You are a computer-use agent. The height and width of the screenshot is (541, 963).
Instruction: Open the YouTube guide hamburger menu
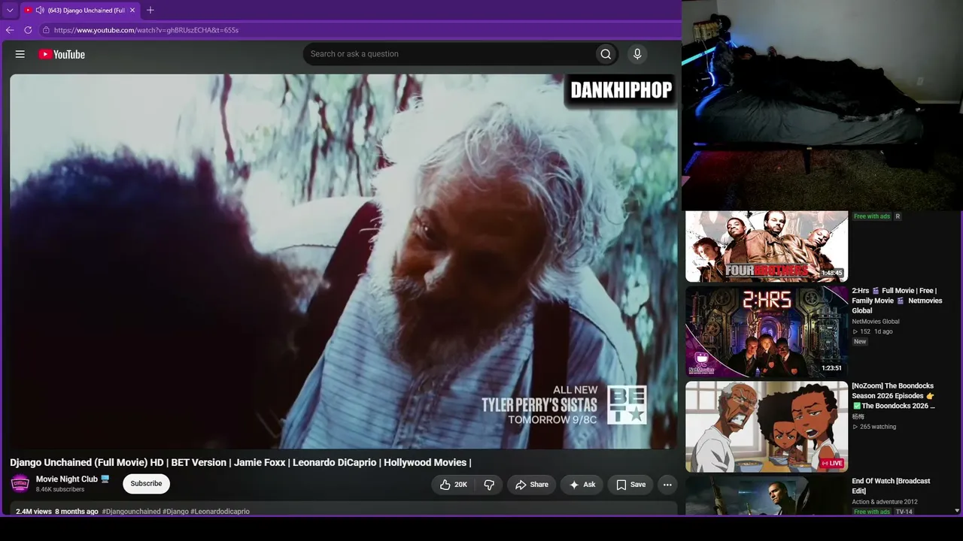pos(20,54)
